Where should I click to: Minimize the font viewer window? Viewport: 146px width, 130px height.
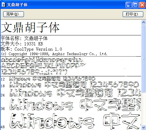(129, 5)
